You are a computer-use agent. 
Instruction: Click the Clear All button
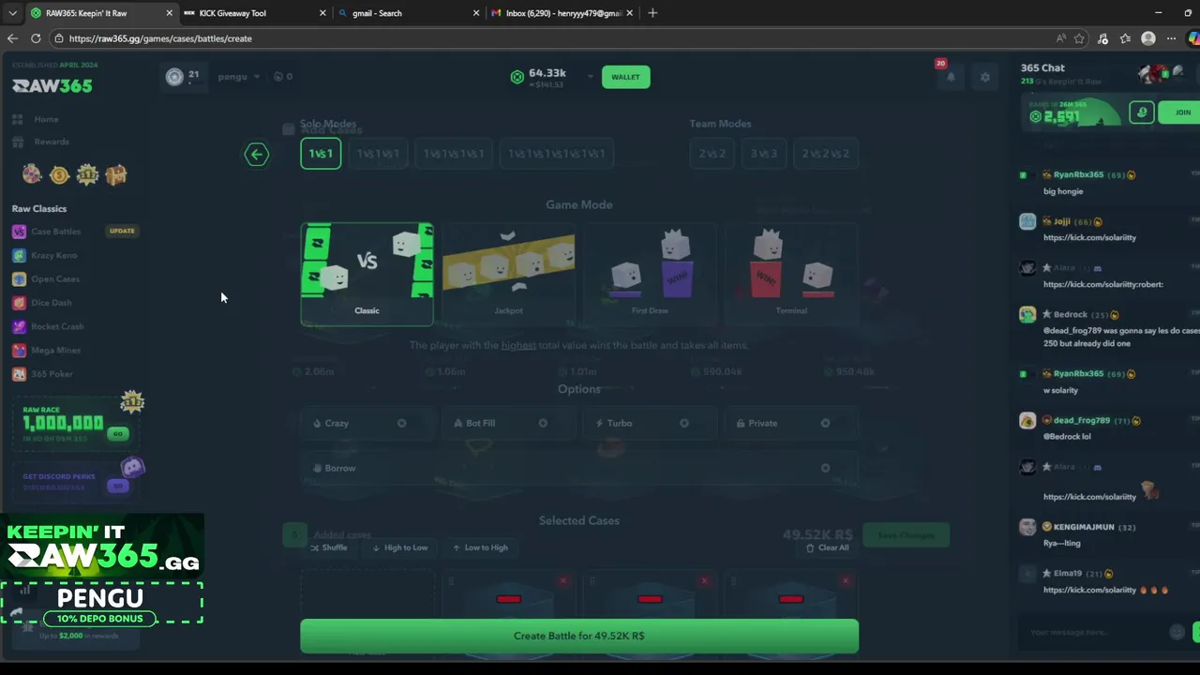click(x=827, y=547)
